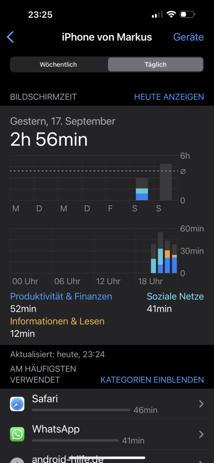Expand WhatsApp usage details chevron
214x463 pixels.
pyautogui.click(x=201, y=434)
